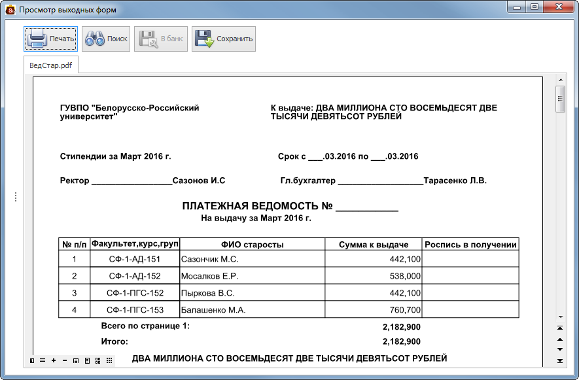Click the На выдачу за Март 2016 г. subtitle
This screenshot has width=579, height=380.
pos(256,218)
